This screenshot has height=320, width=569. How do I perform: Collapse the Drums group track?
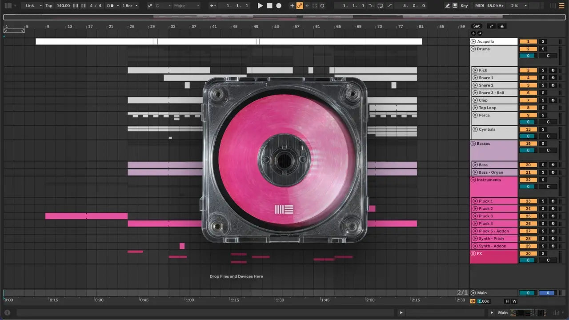(x=473, y=49)
